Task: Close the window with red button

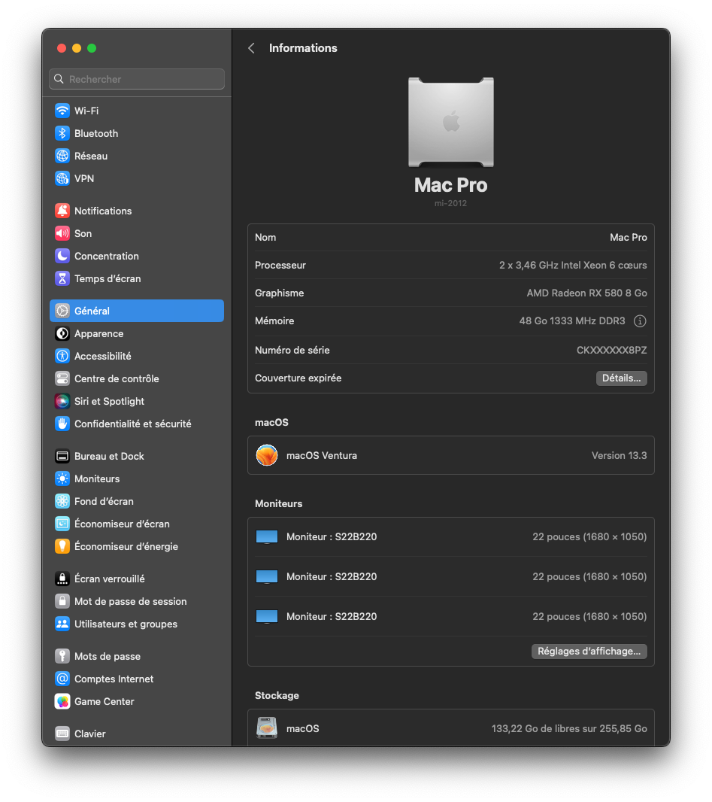Action: coord(62,48)
